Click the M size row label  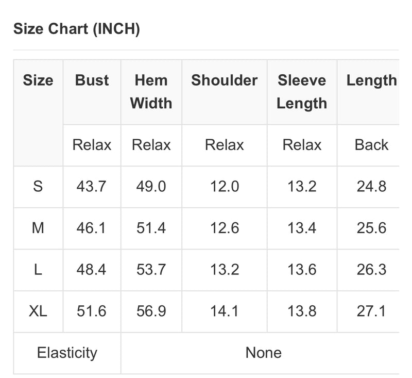38,228
